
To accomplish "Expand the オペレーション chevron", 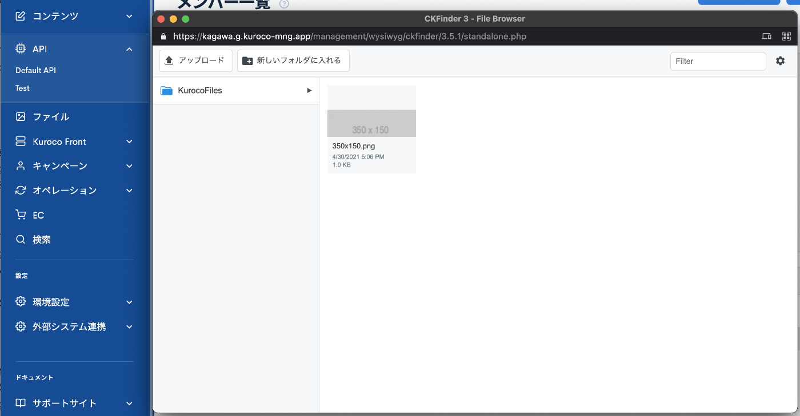I will pos(129,191).
